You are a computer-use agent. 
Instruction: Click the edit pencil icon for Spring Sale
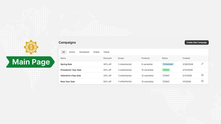tap(202, 64)
